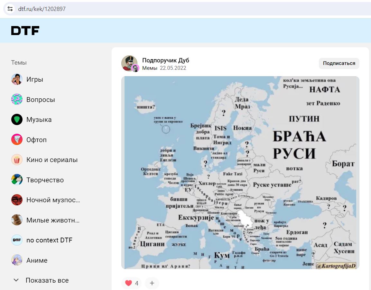Open the Мемы subsite link

150,68
